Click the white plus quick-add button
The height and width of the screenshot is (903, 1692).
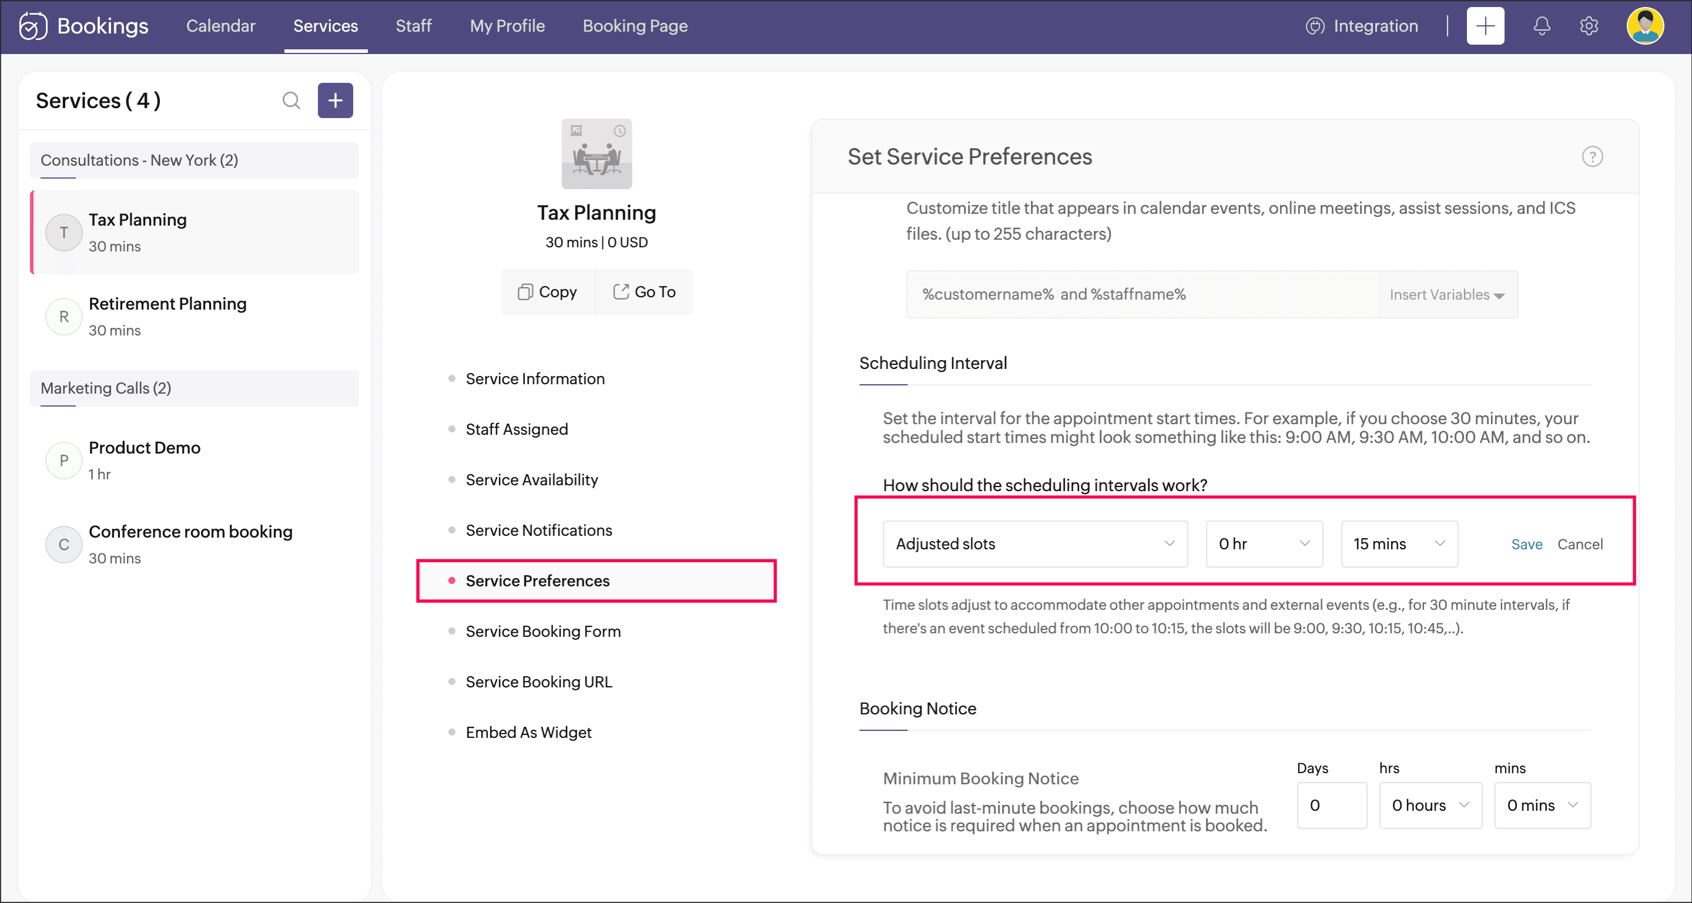pos(1485,26)
